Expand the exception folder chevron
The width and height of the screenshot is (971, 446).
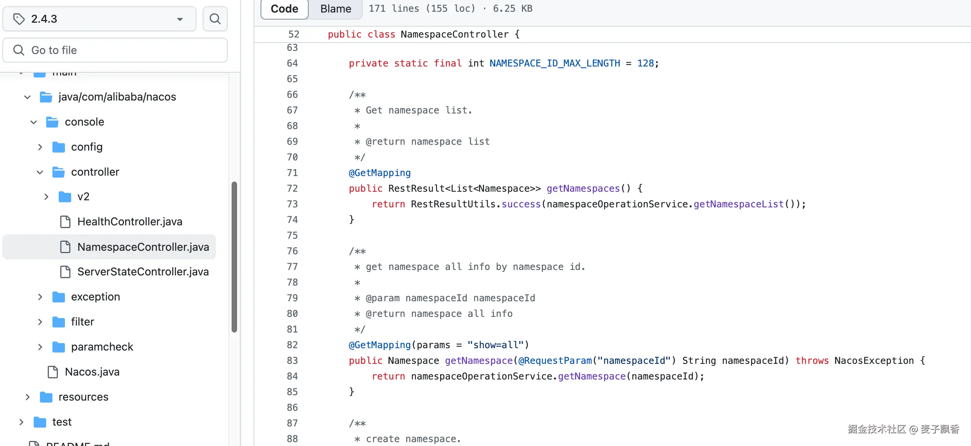click(x=40, y=297)
